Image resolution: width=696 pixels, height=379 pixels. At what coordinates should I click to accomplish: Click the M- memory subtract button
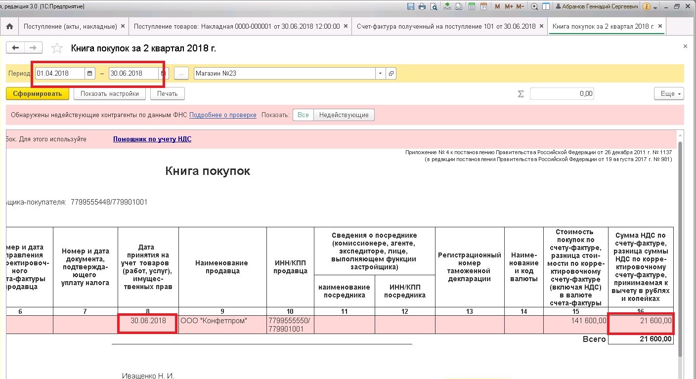[520, 7]
